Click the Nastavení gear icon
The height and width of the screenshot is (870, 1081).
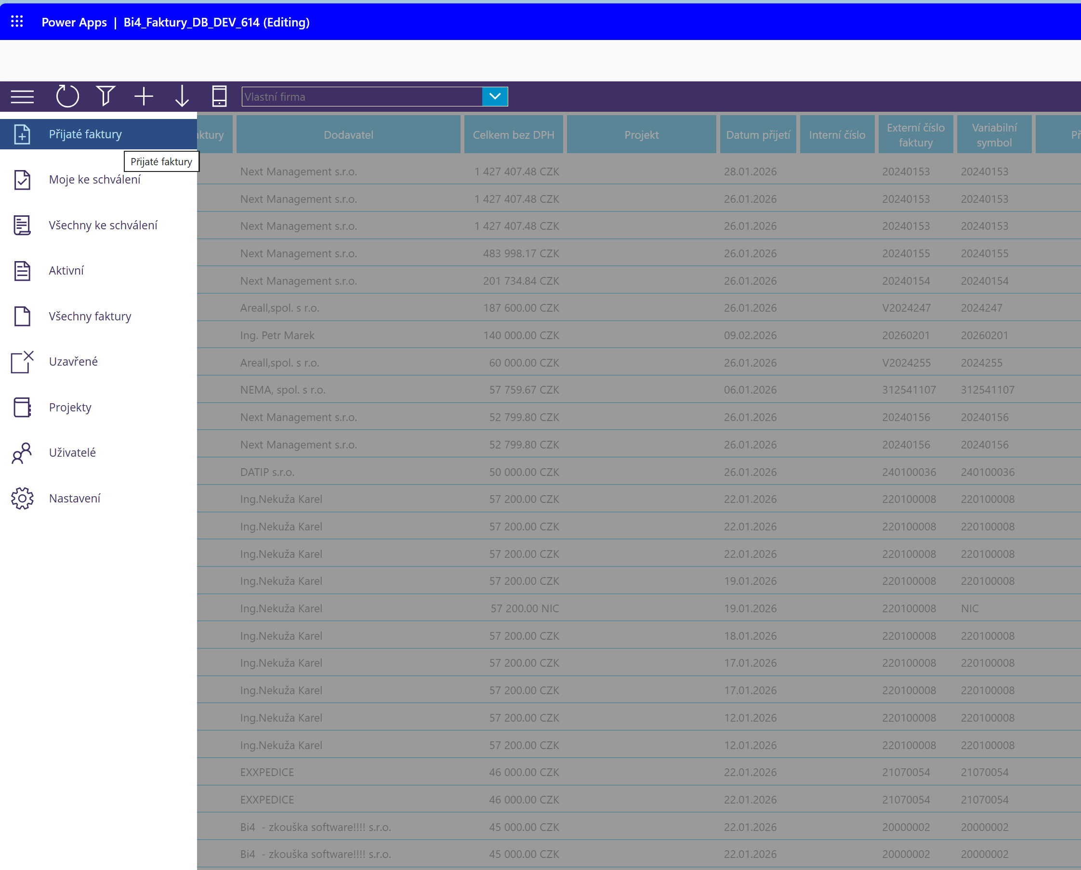tap(22, 498)
